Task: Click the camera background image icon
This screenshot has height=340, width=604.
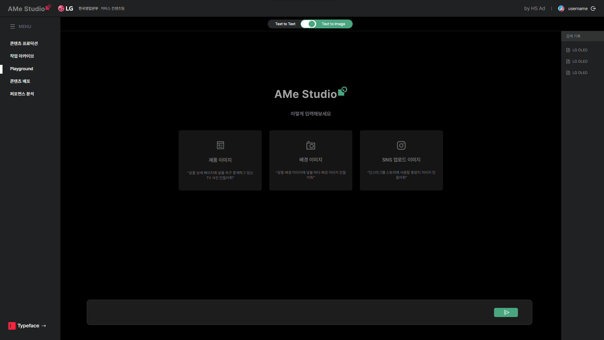Action: (311, 145)
